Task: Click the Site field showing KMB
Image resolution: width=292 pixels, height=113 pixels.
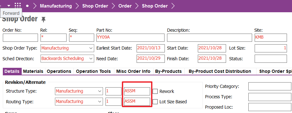Action: [271, 38]
